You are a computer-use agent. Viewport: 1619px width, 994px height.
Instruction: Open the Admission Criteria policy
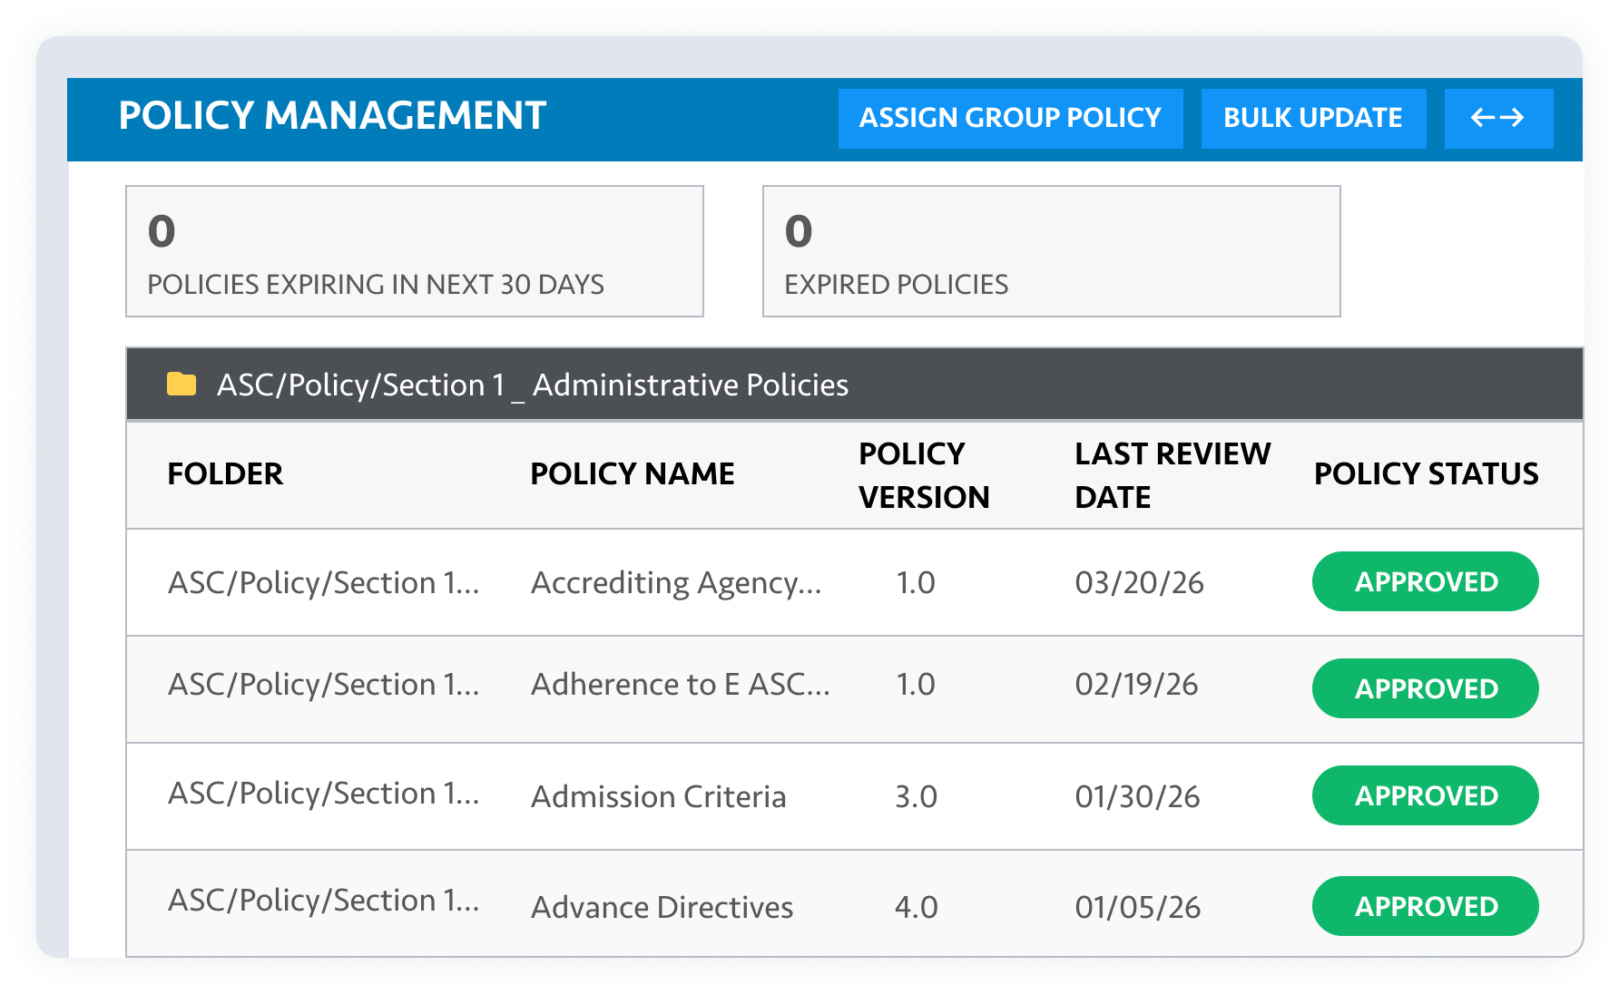(659, 796)
